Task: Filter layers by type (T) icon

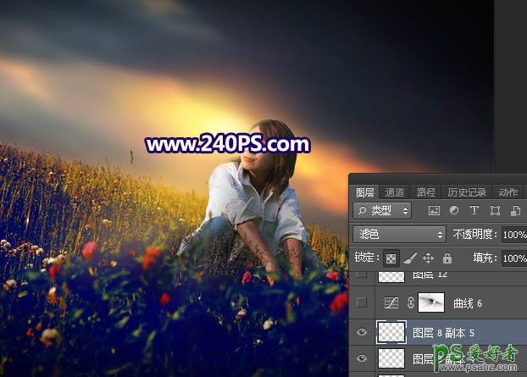Action: [x=474, y=210]
